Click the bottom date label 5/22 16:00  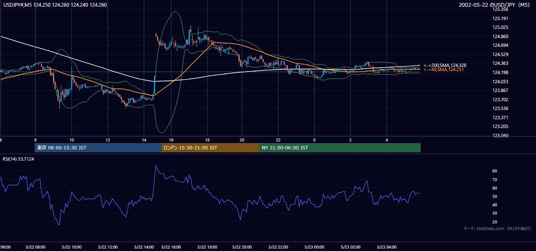pyautogui.click(x=171, y=247)
